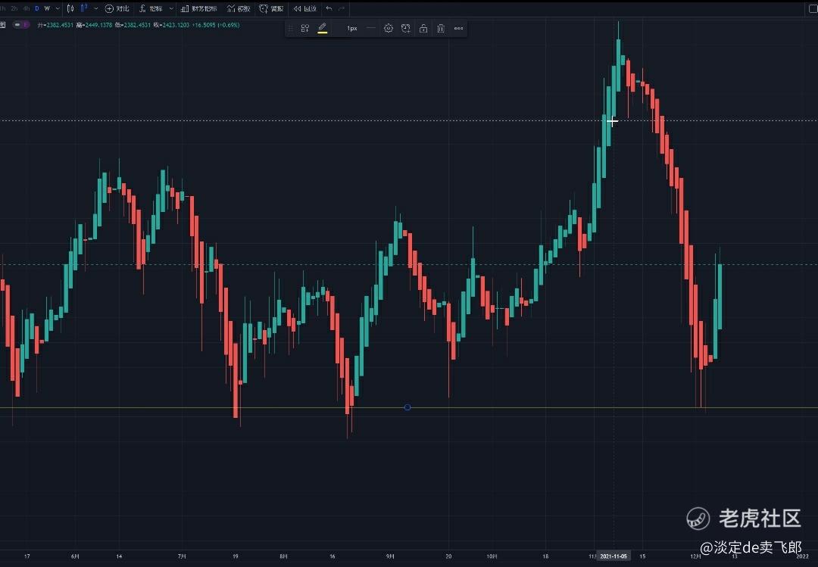Undo the last chart action
This screenshot has width=818, height=567.
coord(329,8)
